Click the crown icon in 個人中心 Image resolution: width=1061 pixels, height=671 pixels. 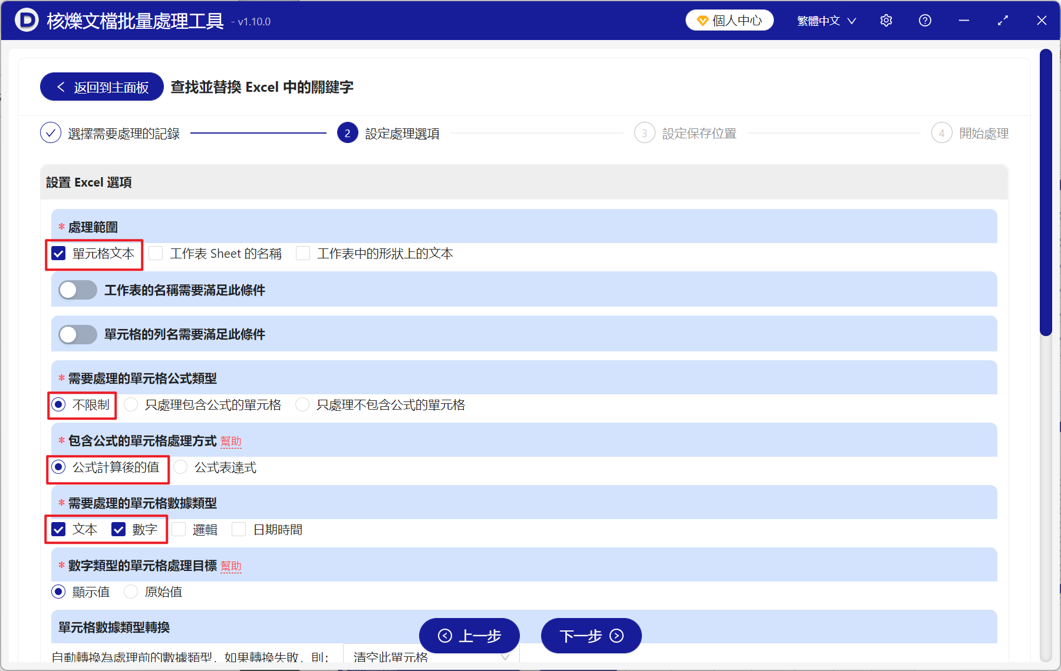(x=701, y=19)
